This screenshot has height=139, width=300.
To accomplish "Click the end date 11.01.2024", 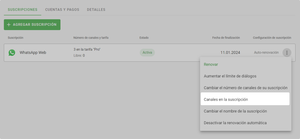I will [x=230, y=53].
